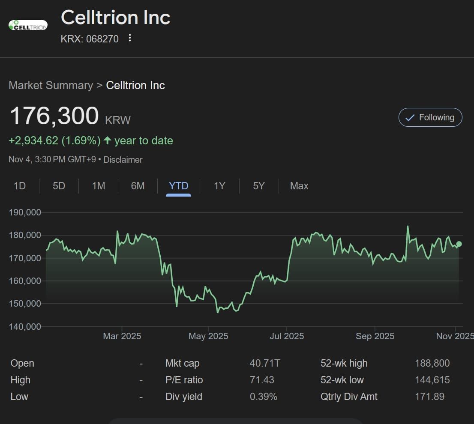
Task: Expand details via the 5D range selector
Action: [x=59, y=186]
